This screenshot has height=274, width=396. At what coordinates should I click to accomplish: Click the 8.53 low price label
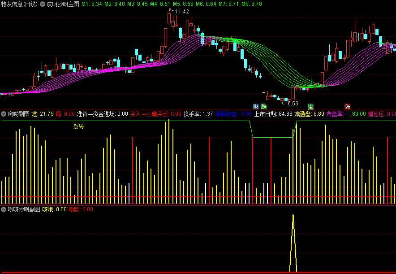coord(293,104)
